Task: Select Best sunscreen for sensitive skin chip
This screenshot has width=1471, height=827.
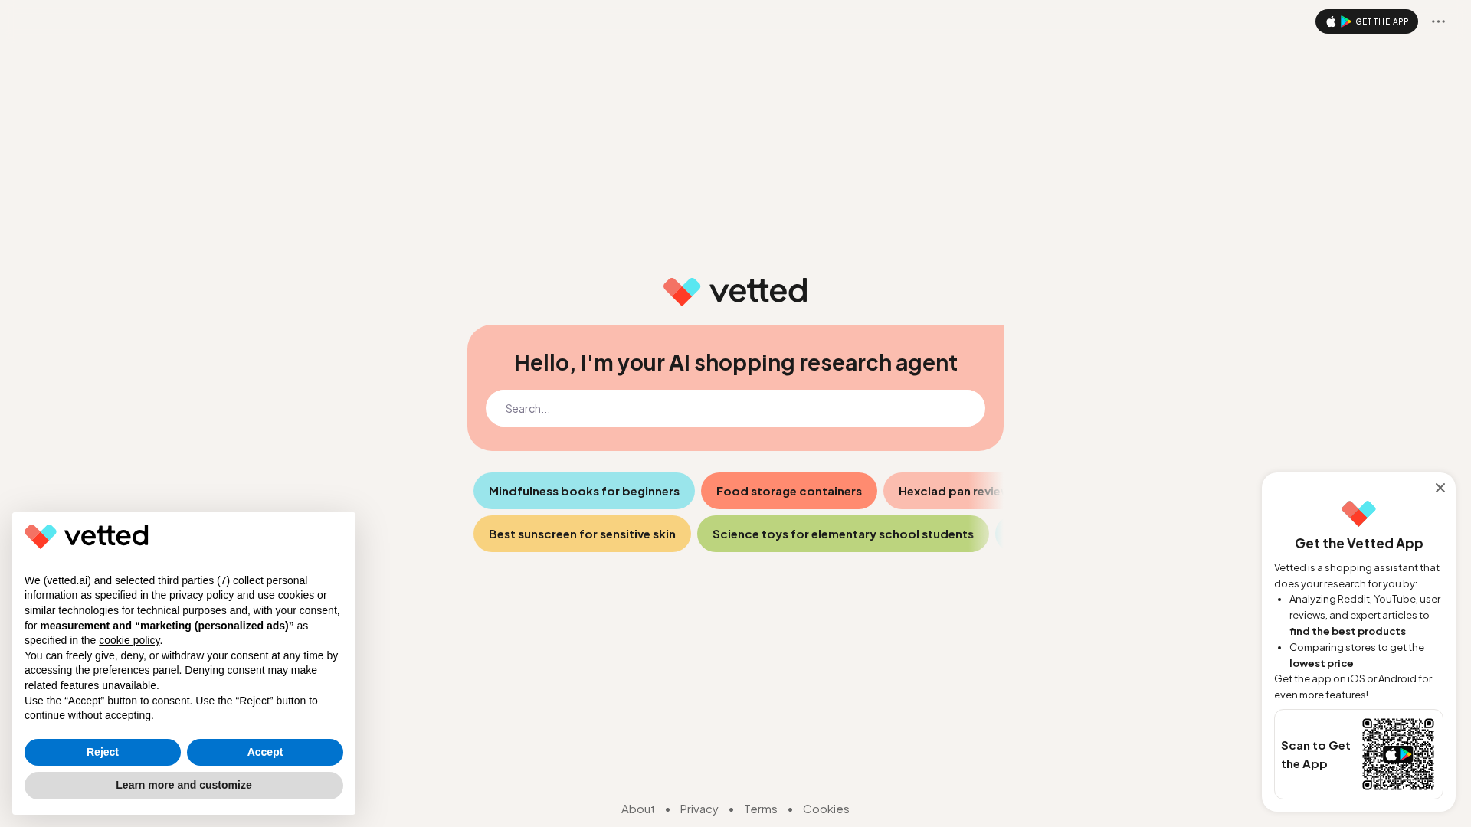Action: [x=582, y=534]
